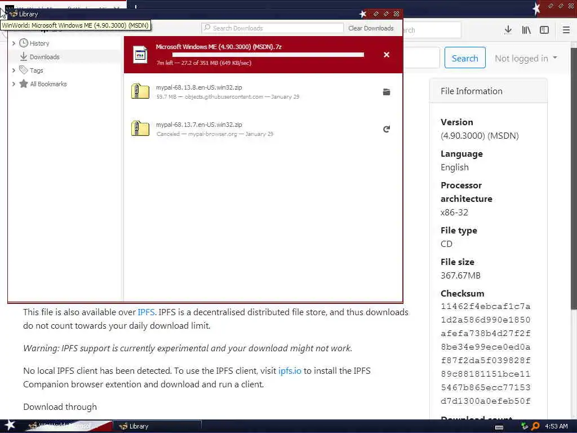Click the 4:53 AM clock
The width and height of the screenshot is (577, 433).
coord(556,426)
